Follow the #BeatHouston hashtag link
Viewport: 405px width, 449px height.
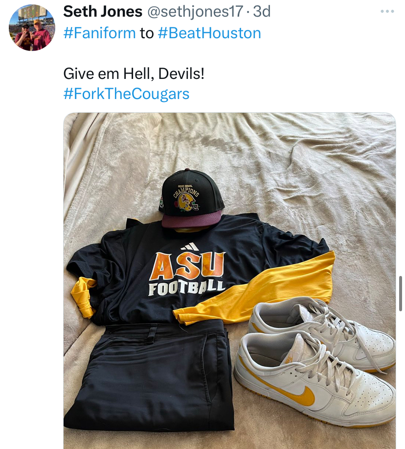tap(209, 33)
